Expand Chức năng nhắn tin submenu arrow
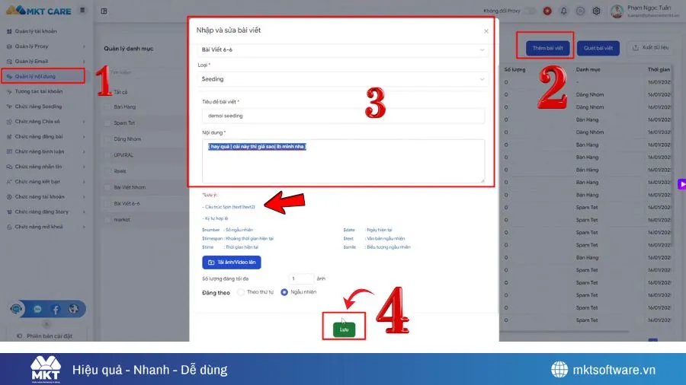This screenshot has height=385, width=686. [84, 167]
